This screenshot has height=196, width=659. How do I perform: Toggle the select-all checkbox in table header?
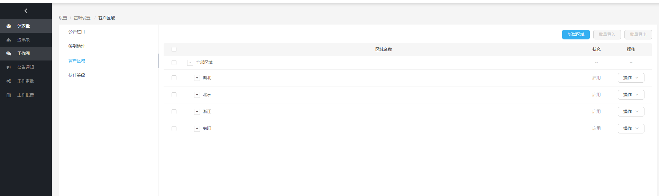tap(174, 49)
